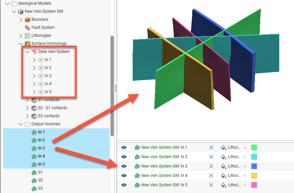Screen dimensions: 294x193
Task: Select In 4 in Output Volumes
Action: tap(42, 156)
